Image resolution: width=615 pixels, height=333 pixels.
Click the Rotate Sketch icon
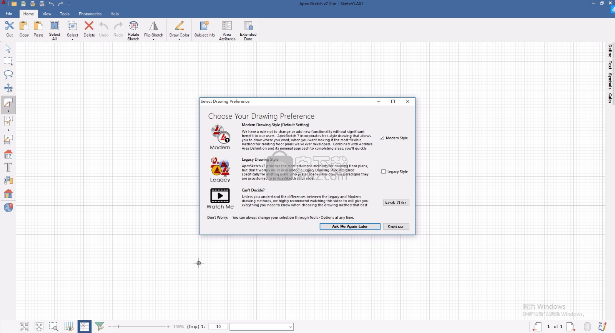[x=133, y=26]
